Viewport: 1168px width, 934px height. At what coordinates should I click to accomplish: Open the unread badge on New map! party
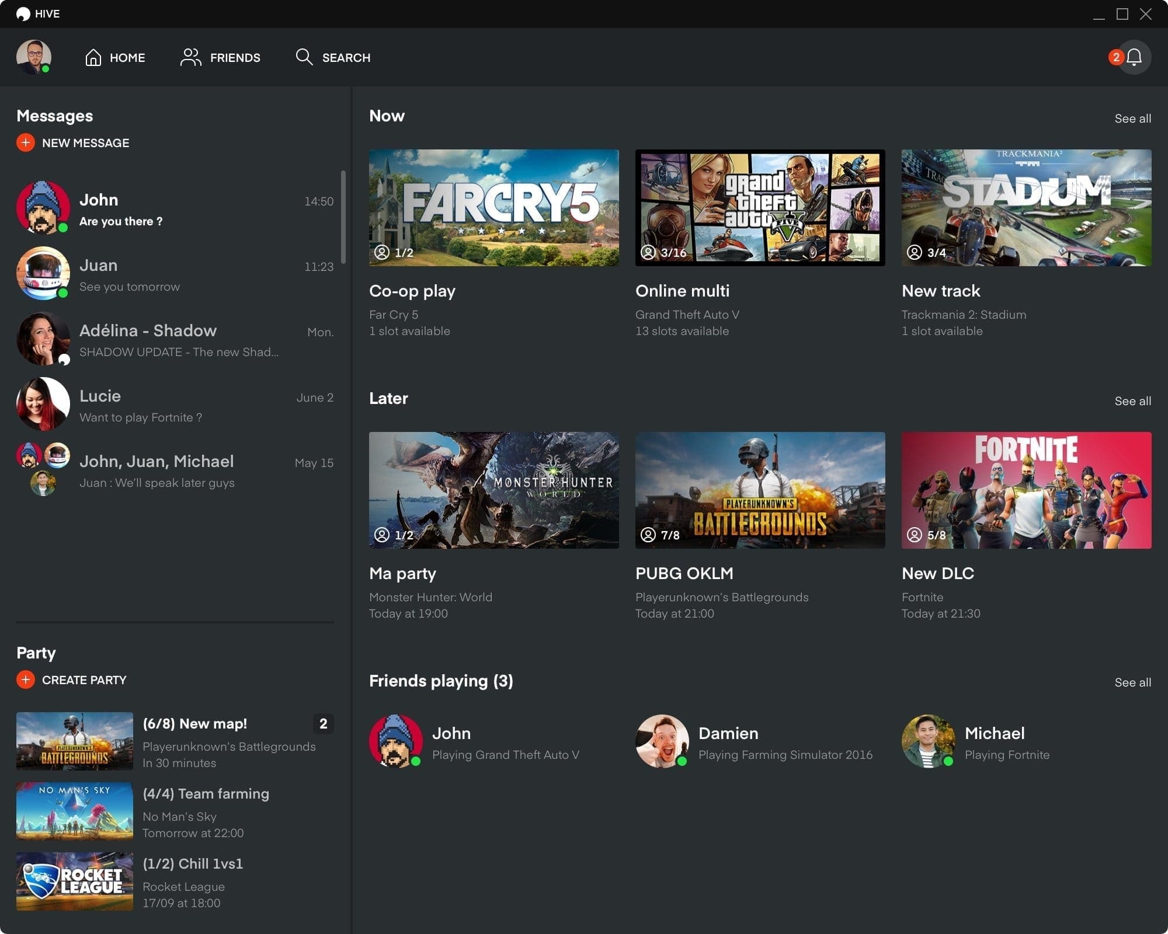pyautogui.click(x=323, y=724)
